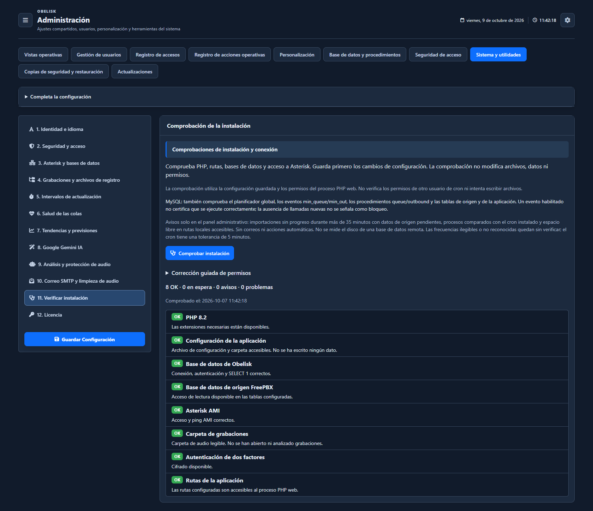Click the robot icon for Análisis de audio
Viewport: 593px width, 511px height.
(32, 264)
